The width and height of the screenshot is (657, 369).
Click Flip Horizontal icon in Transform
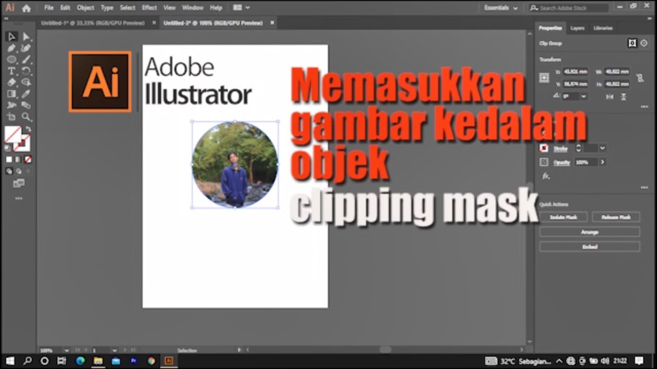click(609, 96)
